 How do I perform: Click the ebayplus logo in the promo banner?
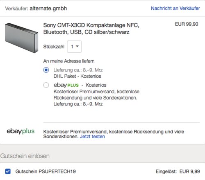[x=20, y=131]
